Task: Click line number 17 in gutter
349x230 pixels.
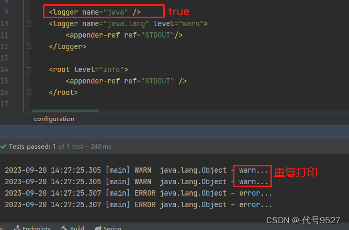Action: point(4,104)
